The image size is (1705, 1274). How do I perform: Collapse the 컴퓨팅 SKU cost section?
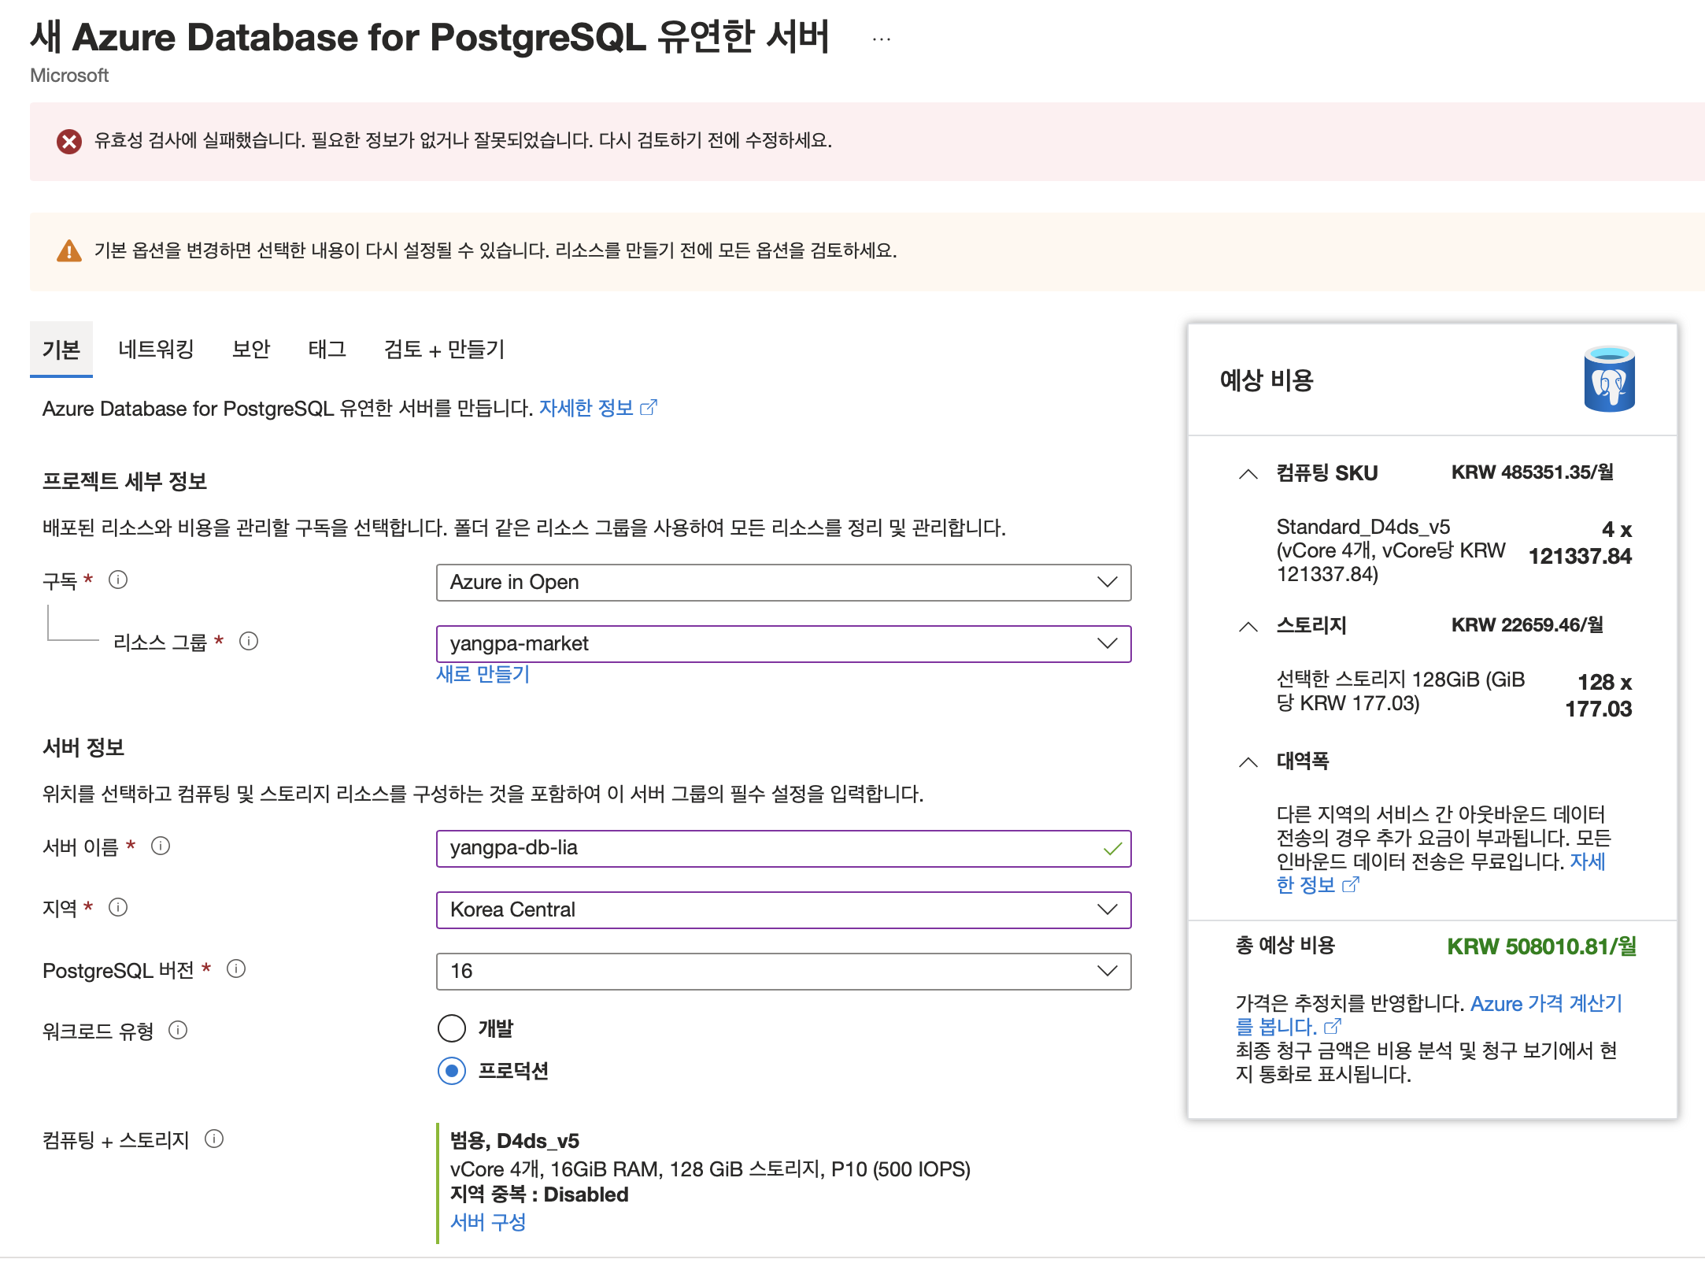tap(1248, 474)
